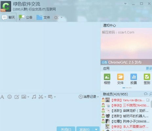
Task: Open the 文件 files app icon
Action: click(120, 79)
